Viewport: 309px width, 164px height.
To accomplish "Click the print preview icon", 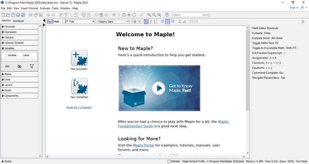I will point(23,15).
